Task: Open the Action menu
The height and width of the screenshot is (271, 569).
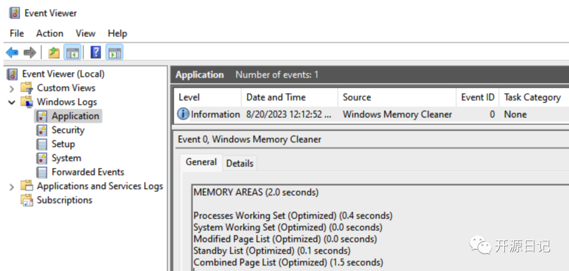Action: [x=50, y=33]
